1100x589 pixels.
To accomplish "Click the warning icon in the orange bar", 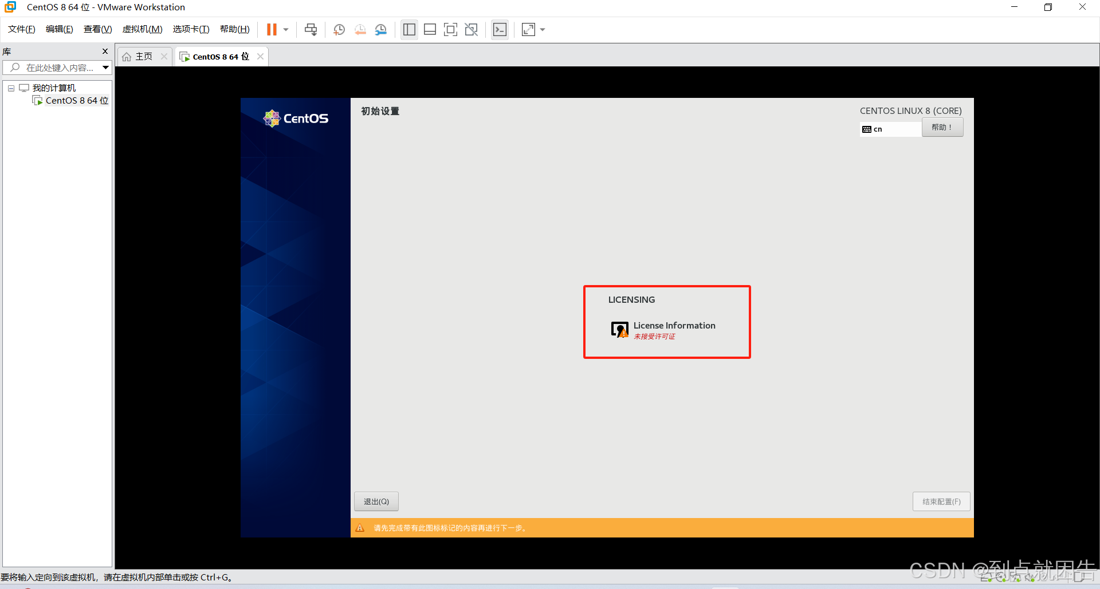I will [x=360, y=528].
